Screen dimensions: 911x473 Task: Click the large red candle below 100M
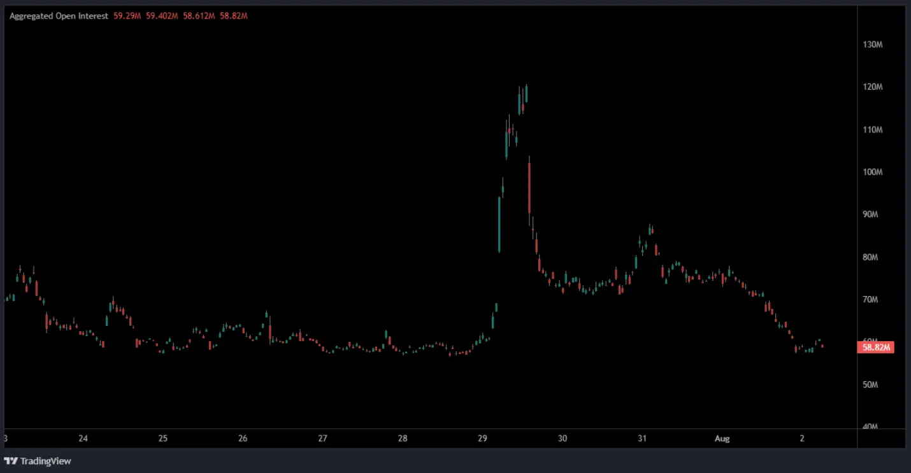(529, 188)
